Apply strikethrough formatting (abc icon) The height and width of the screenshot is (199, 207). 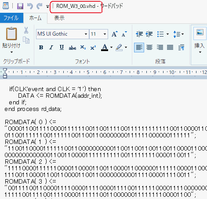(x=73, y=48)
